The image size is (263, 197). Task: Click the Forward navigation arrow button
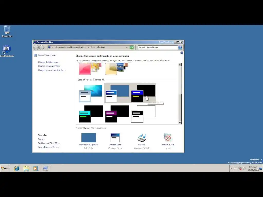[41, 47]
